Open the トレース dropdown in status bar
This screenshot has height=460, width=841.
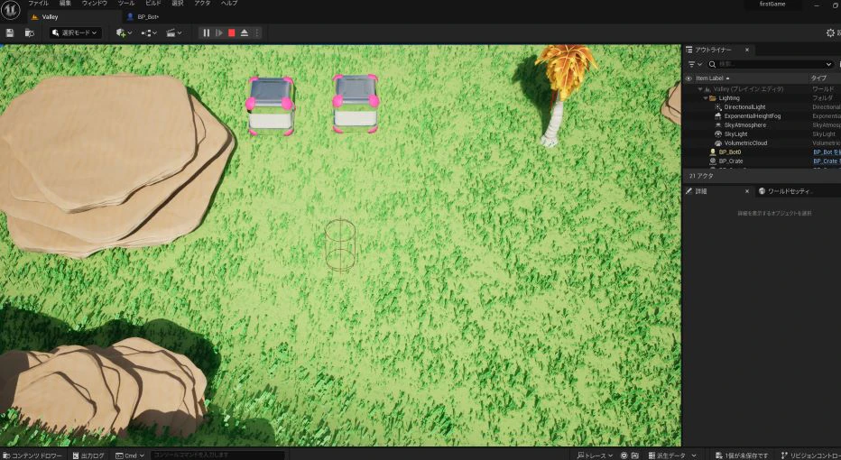tap(595, 455)
